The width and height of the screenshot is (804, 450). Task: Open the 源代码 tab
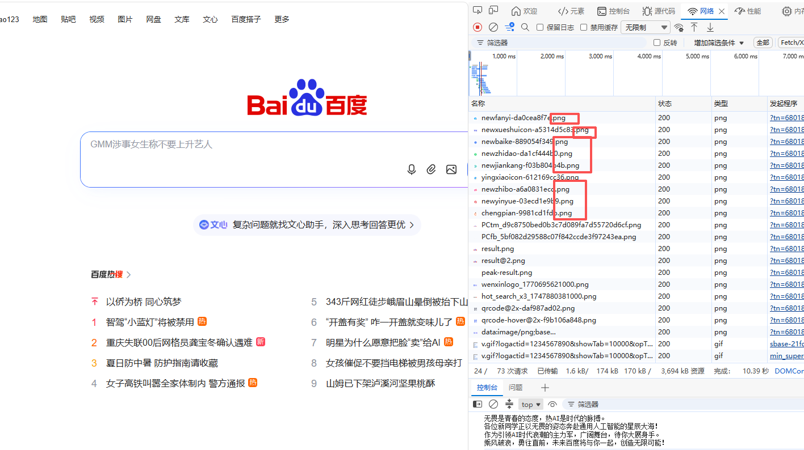tap(659, 11)
